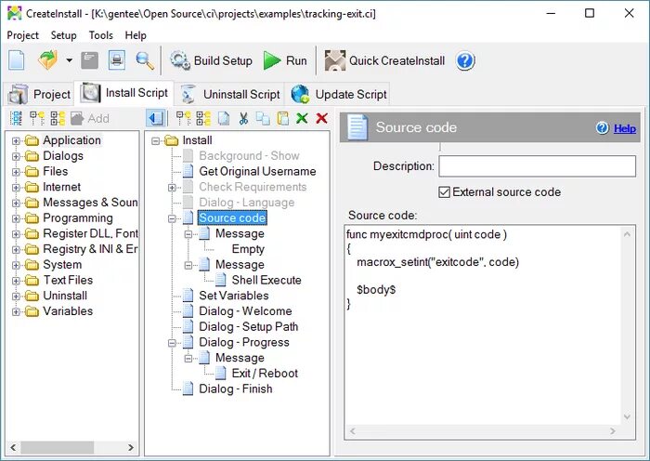Viewport: 650px width, 461px height.
Task: Toggle External source code checkbox
Action: click(444, 192)
